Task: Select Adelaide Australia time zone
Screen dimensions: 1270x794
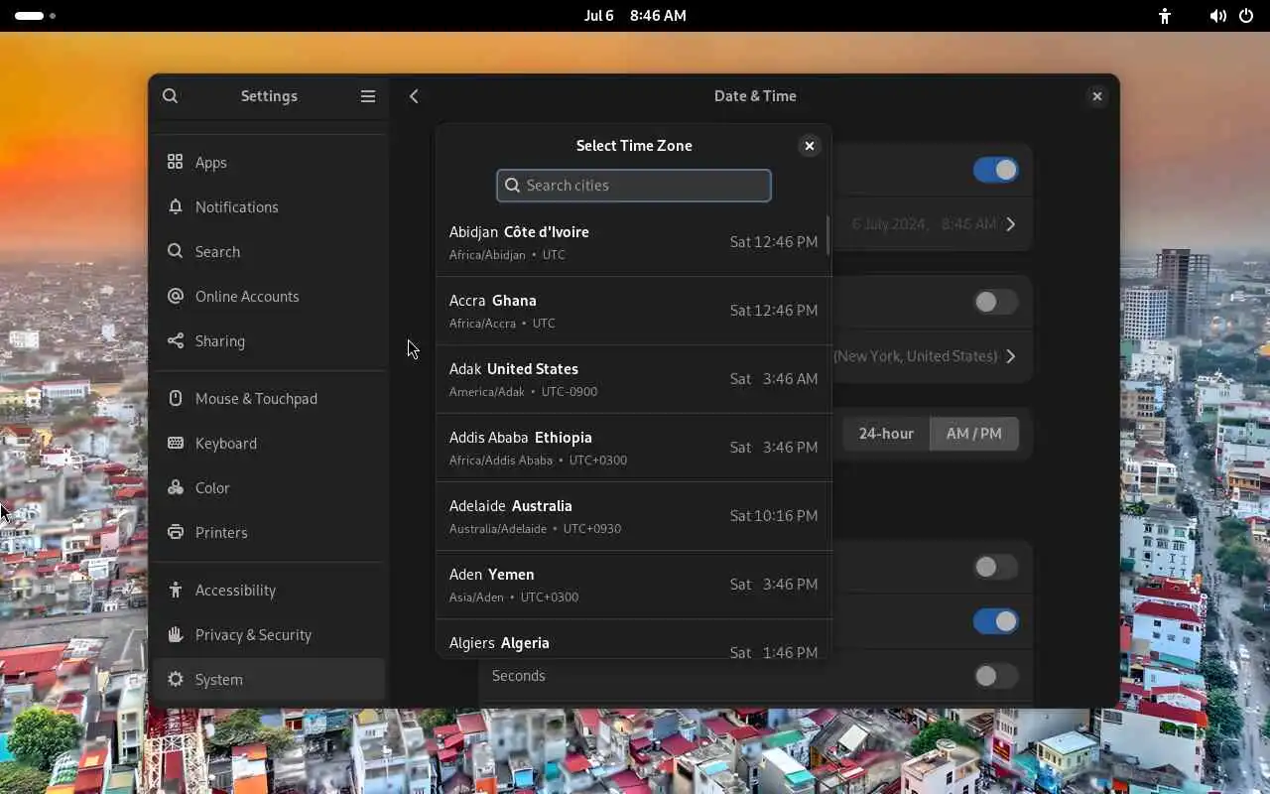Action: 633,516
